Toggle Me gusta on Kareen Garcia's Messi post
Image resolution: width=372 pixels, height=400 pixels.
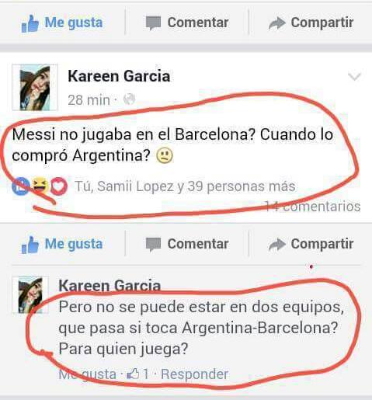[62, 245]
